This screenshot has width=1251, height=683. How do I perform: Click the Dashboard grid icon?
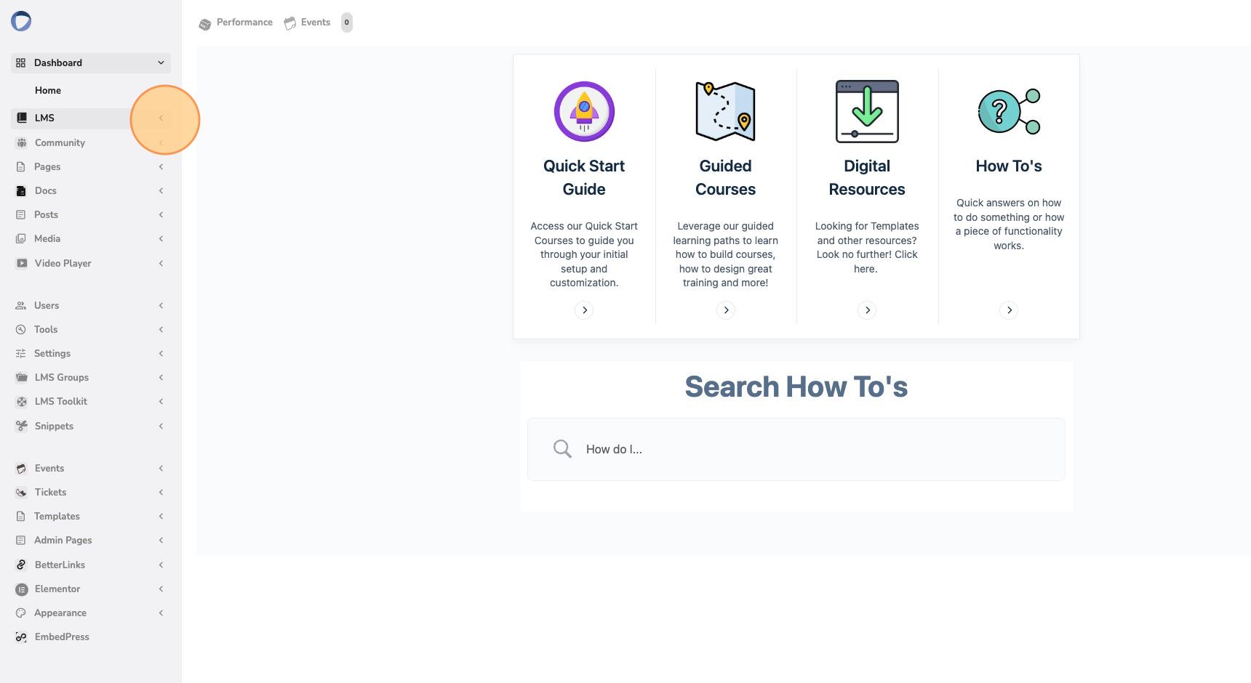pos(20,63)
